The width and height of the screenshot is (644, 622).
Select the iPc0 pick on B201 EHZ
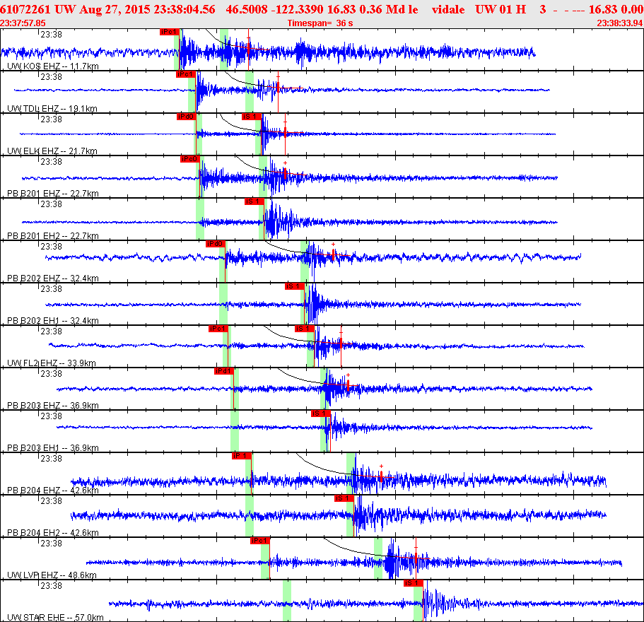point(189,159)
